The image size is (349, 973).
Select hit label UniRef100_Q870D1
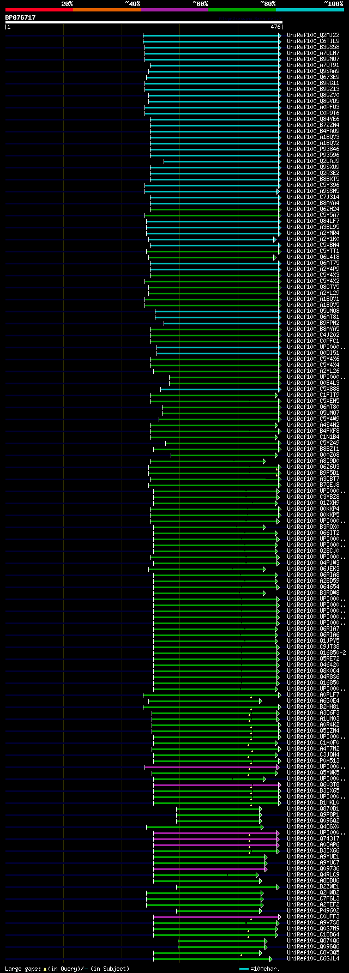click(x=313, y=808)
